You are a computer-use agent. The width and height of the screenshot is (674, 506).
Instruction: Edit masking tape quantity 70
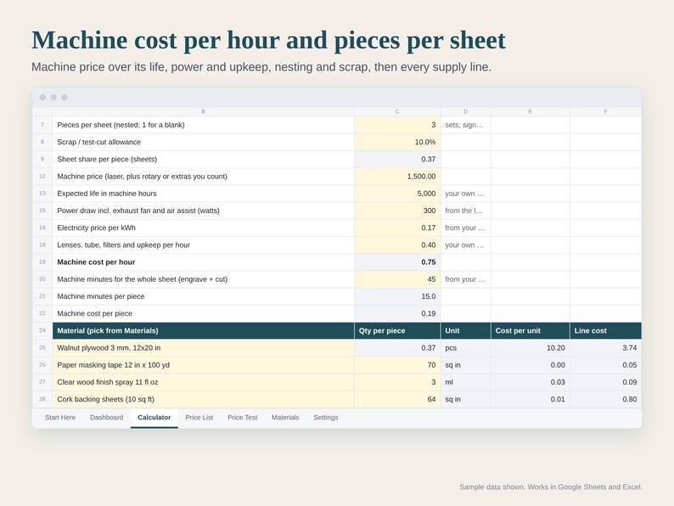[397, 365]
